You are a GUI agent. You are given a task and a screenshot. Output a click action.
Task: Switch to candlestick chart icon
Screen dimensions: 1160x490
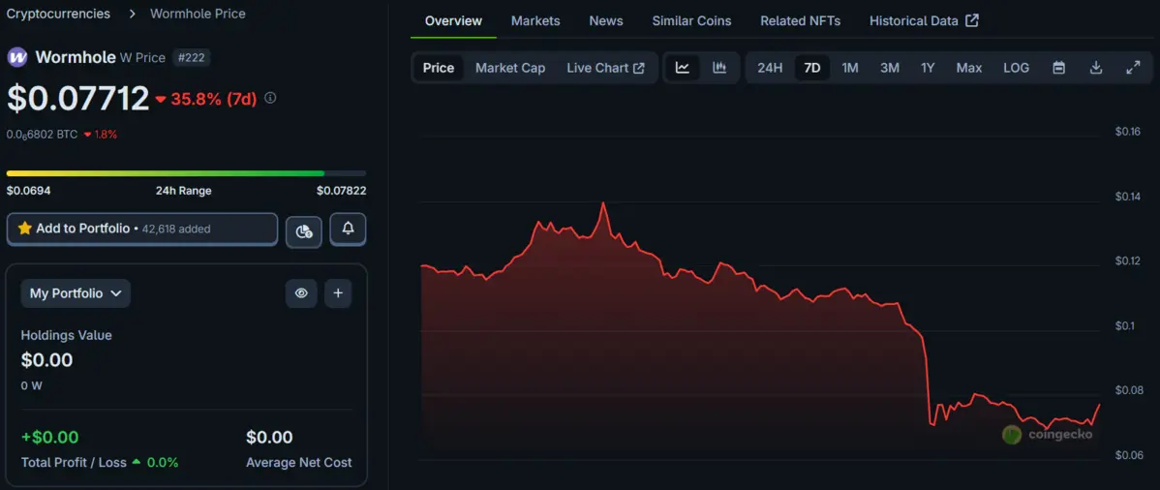[719, 68]
